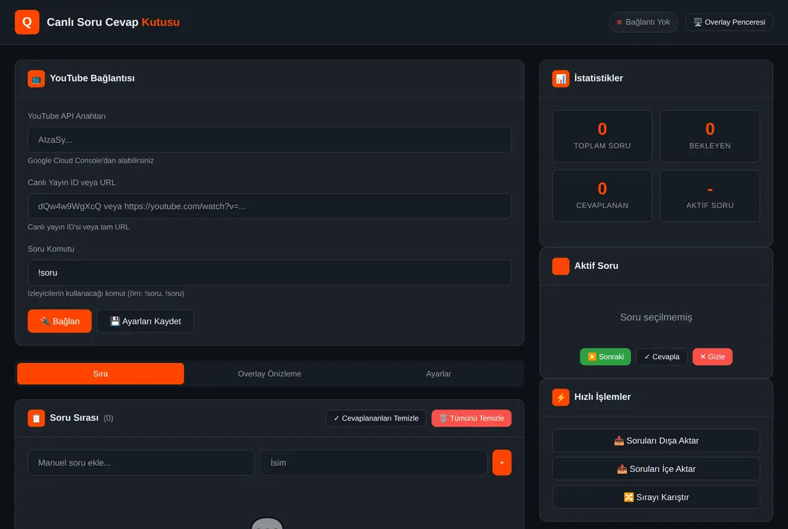Mark question answered with Cevapla

point(662,357)
